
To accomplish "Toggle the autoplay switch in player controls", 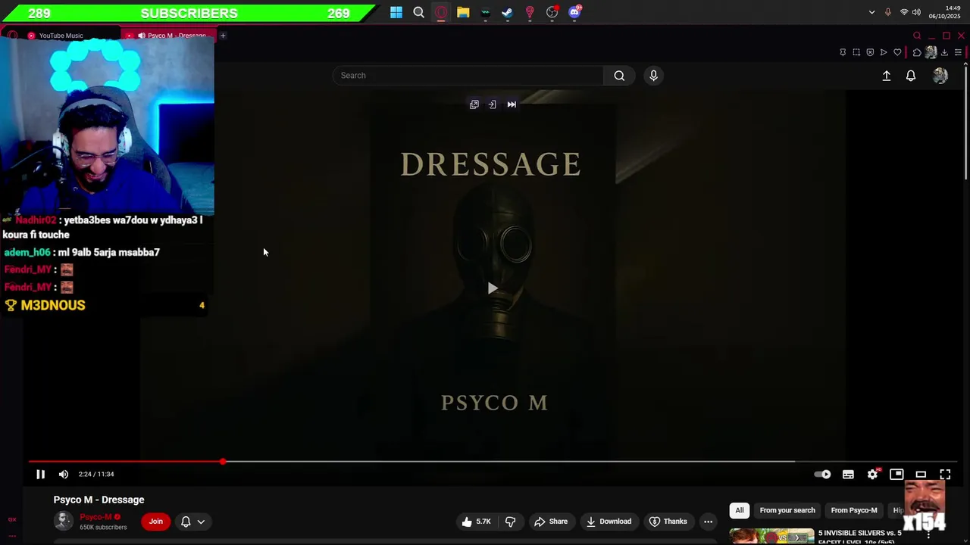I will (x=822, y=474).
